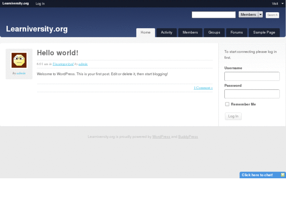This screenshot has width=286, height=214.
Task: Click the Search button
Action: (x=272, y=15)
